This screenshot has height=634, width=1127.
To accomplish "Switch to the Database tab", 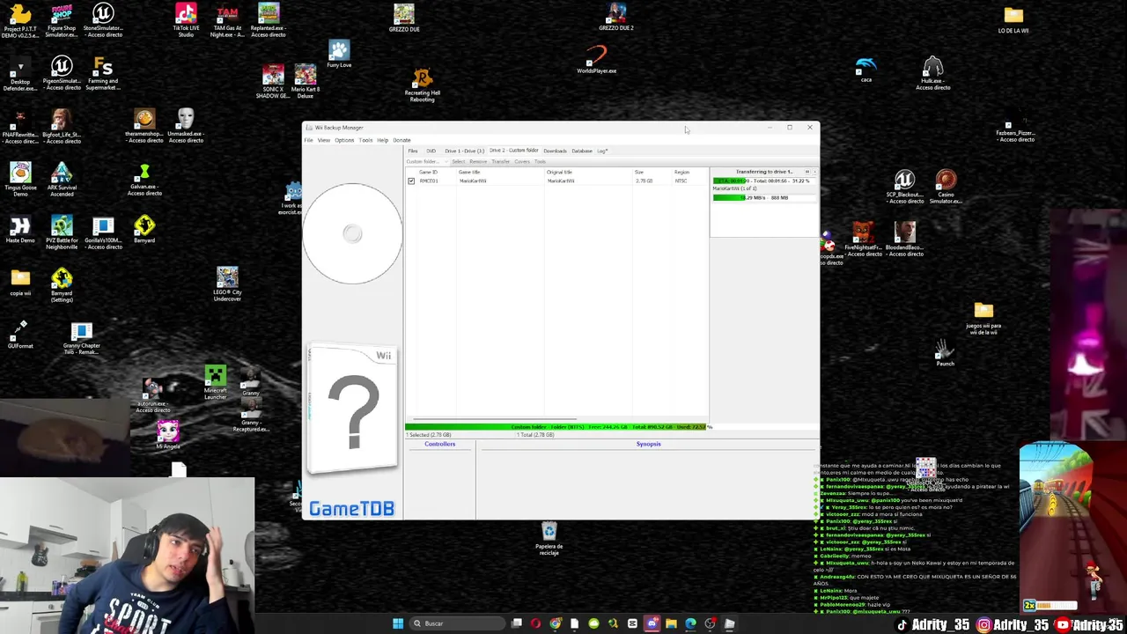I will point(582,151).
